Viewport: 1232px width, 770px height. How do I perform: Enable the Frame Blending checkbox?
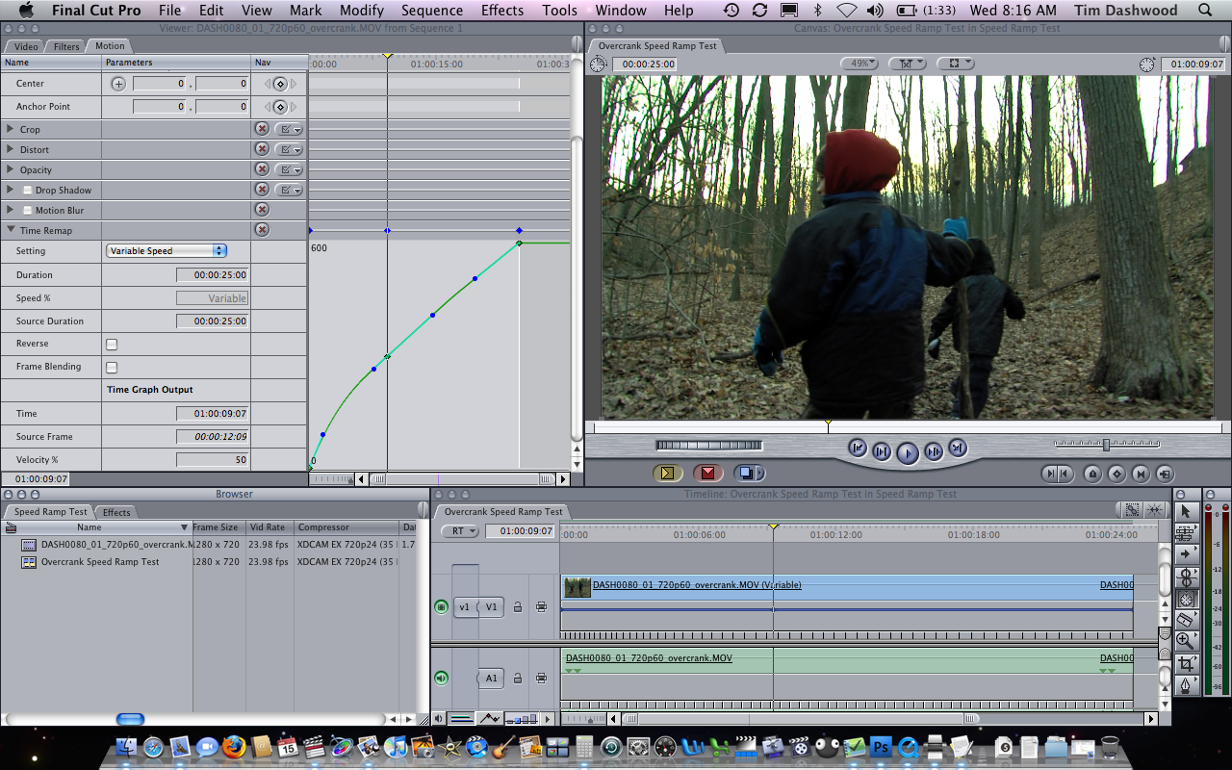(x=112, y=367)
